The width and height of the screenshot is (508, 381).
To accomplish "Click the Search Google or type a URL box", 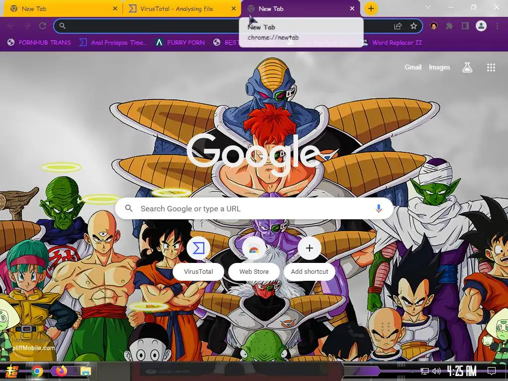I will coord(254,208).
